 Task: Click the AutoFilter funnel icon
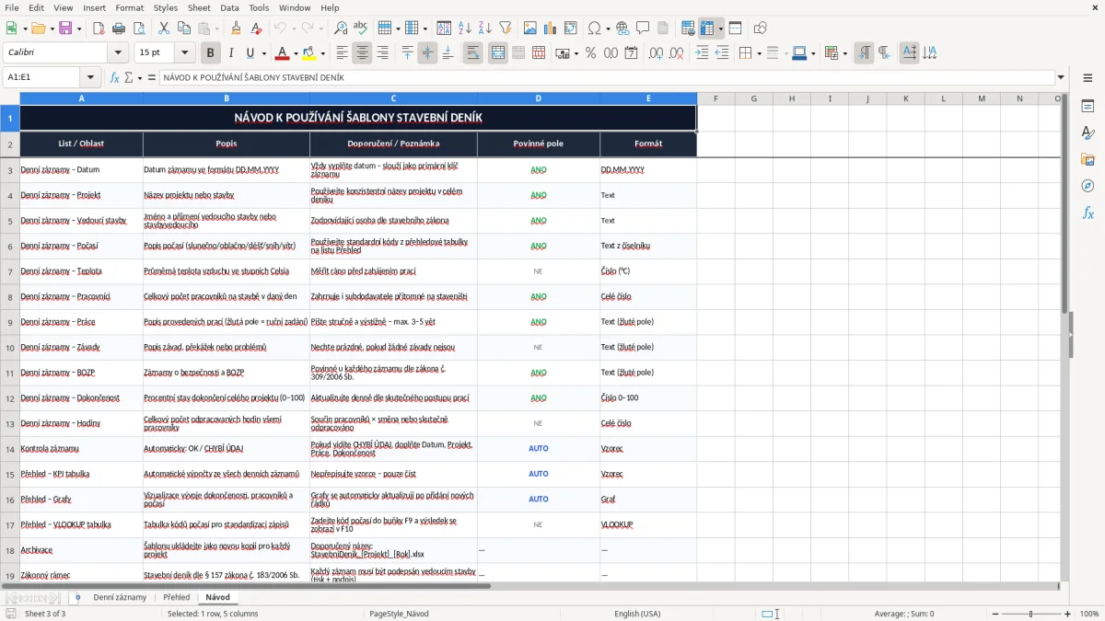[506, 29]
